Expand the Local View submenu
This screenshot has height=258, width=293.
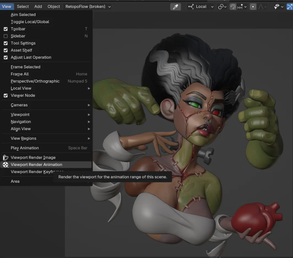46,88
